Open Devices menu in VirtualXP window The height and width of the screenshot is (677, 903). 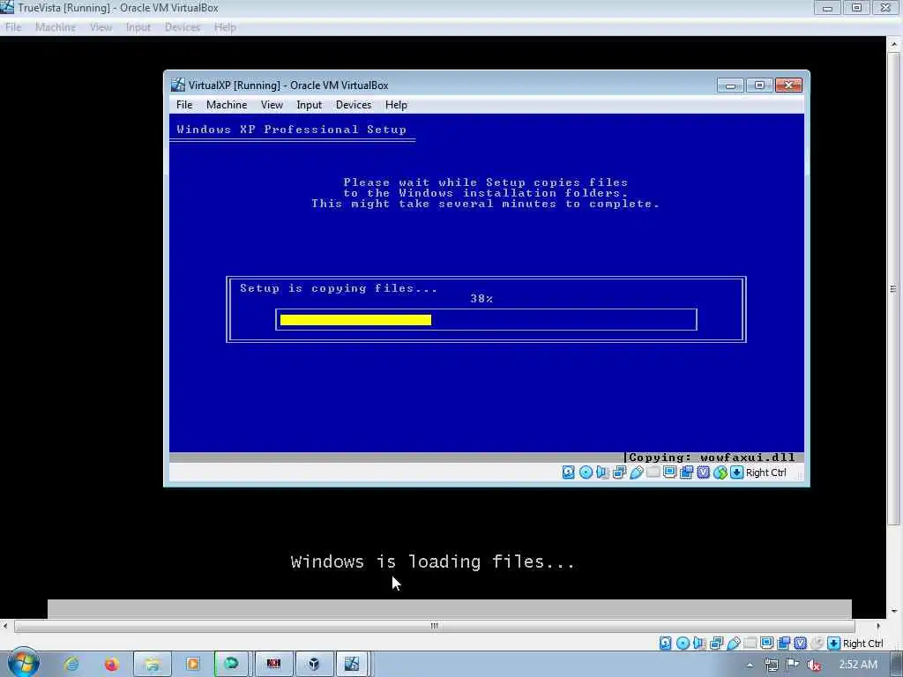coord(354,105)
